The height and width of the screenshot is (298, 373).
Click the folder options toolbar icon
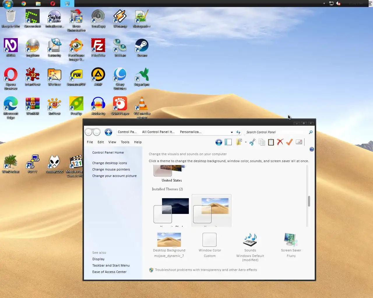coord(239,142)
